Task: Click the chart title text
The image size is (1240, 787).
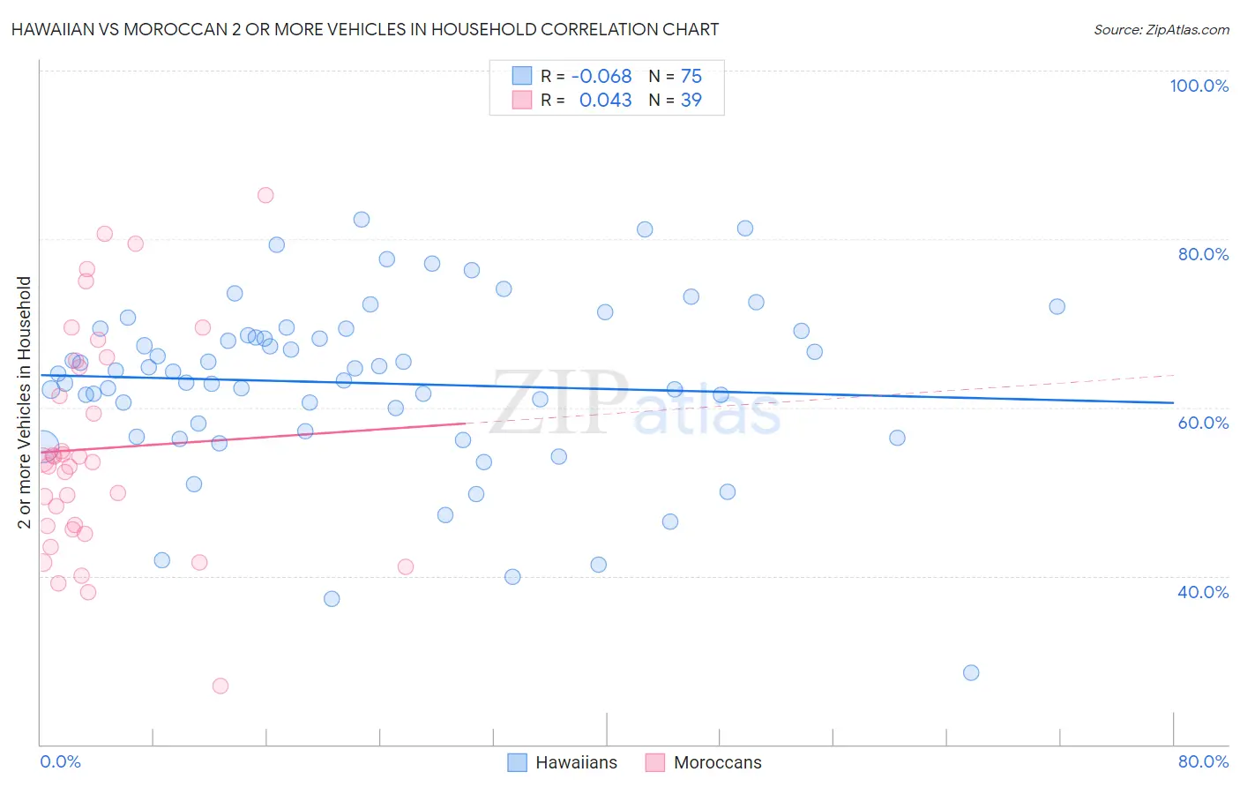Action: (x=365, y=29)
